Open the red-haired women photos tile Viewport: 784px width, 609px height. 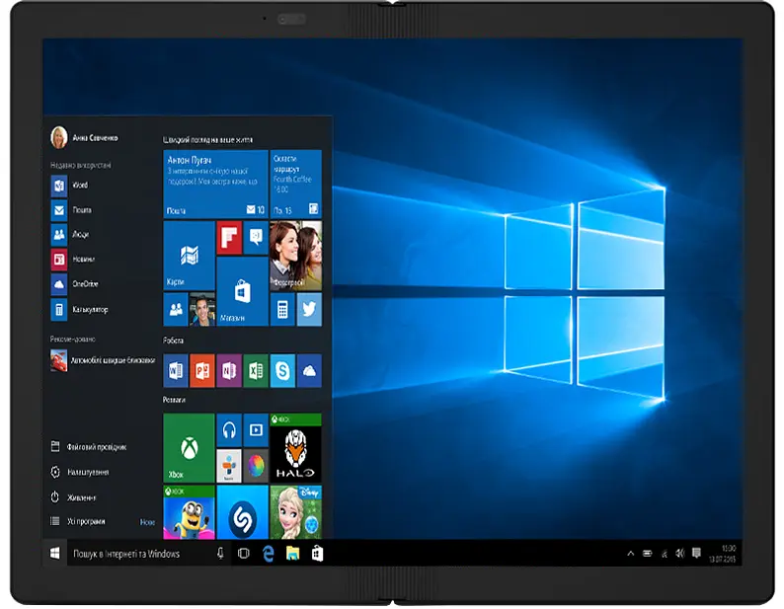click(x=296, y=256)
